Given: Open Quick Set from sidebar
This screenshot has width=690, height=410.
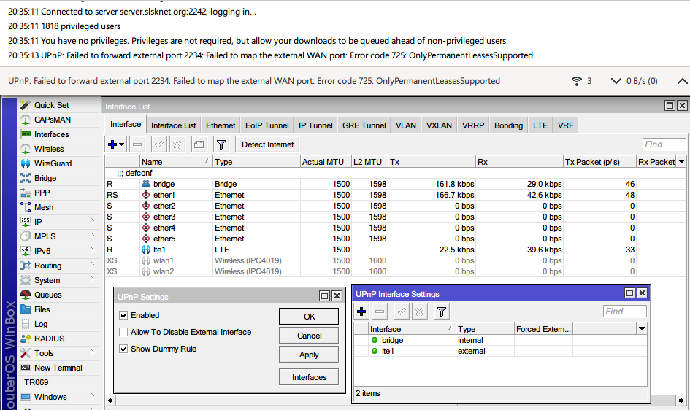Looking at the screenshot, I should 51,105.
